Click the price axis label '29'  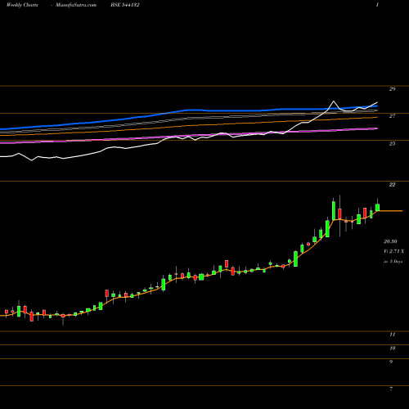click(x=392, y=89)
